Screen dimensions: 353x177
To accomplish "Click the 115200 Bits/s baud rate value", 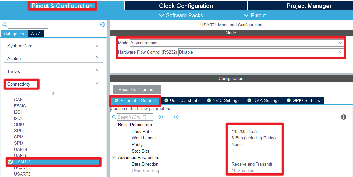I will pos(245,132).
